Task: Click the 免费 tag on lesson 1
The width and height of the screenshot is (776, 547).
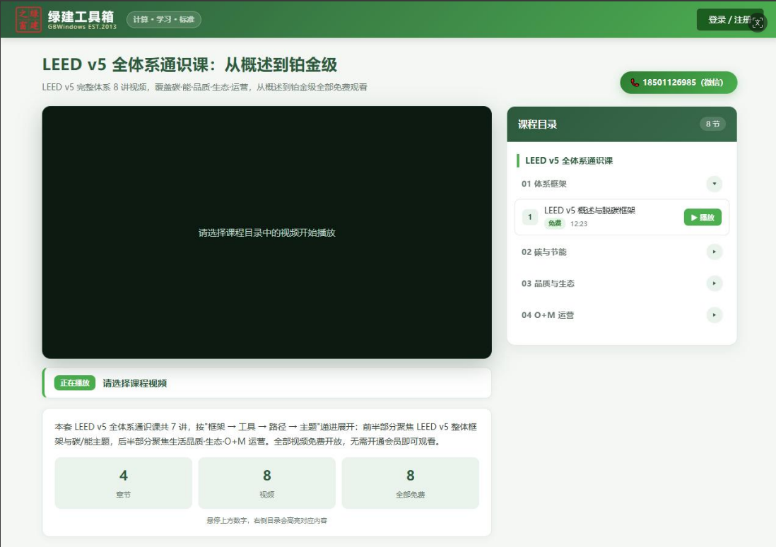Action: pyautogui.click(x=555, y=223)
